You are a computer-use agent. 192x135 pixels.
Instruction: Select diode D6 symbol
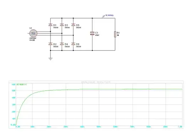(x=73, y=44)
